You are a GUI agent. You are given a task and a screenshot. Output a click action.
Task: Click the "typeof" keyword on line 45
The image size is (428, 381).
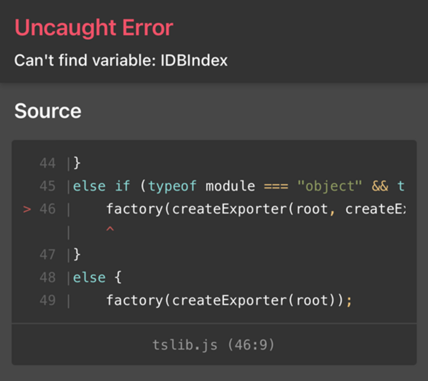tap(172, 186)
